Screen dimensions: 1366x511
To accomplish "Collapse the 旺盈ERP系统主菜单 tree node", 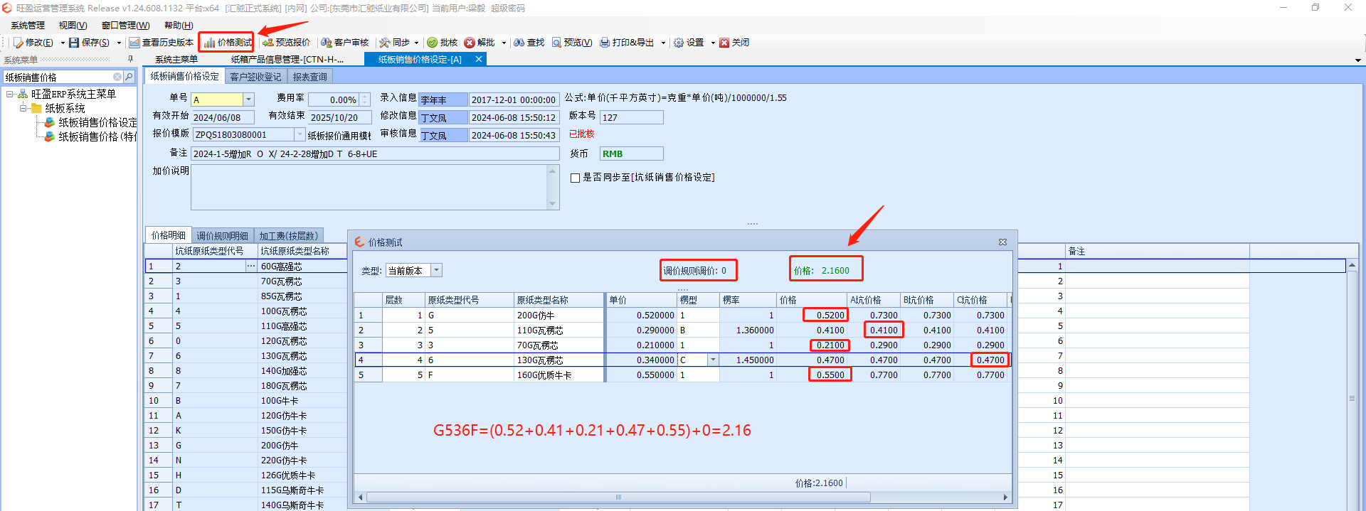I will pos(10,94).
